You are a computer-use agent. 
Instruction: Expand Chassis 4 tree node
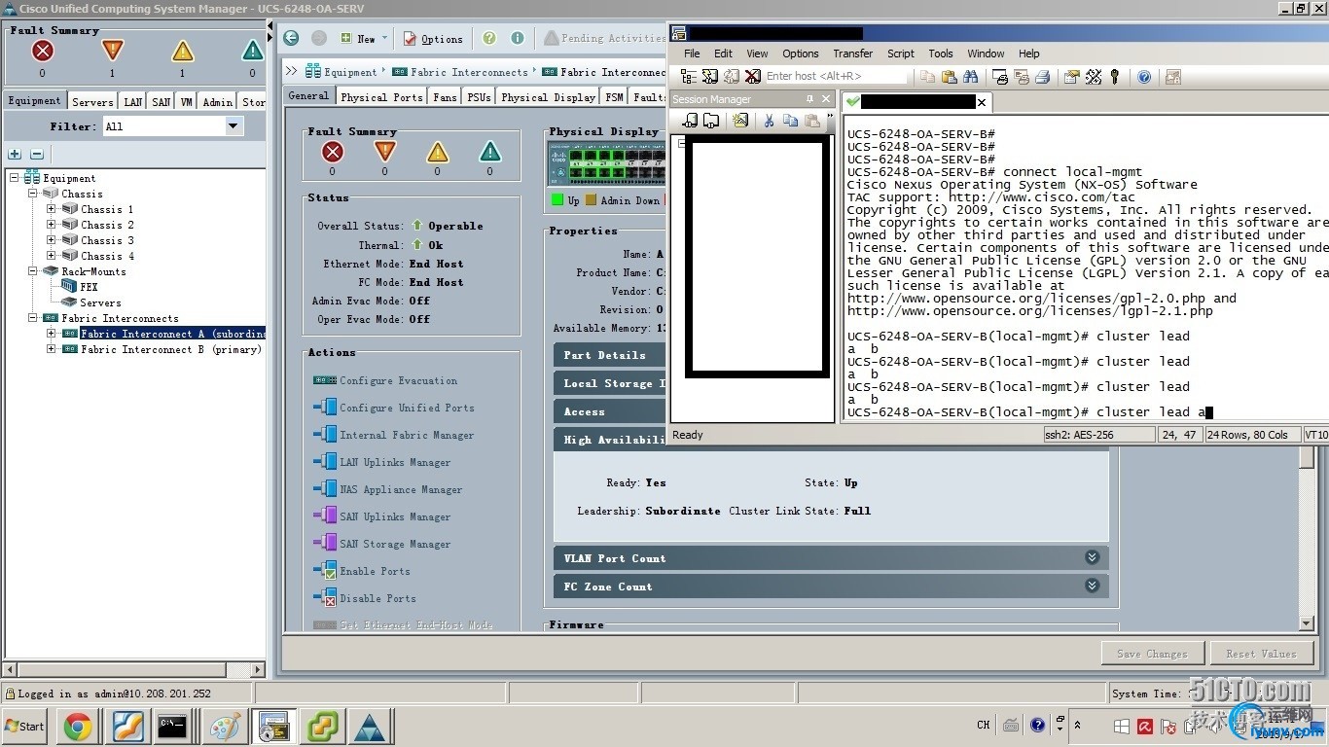click(x=51, y=256)
